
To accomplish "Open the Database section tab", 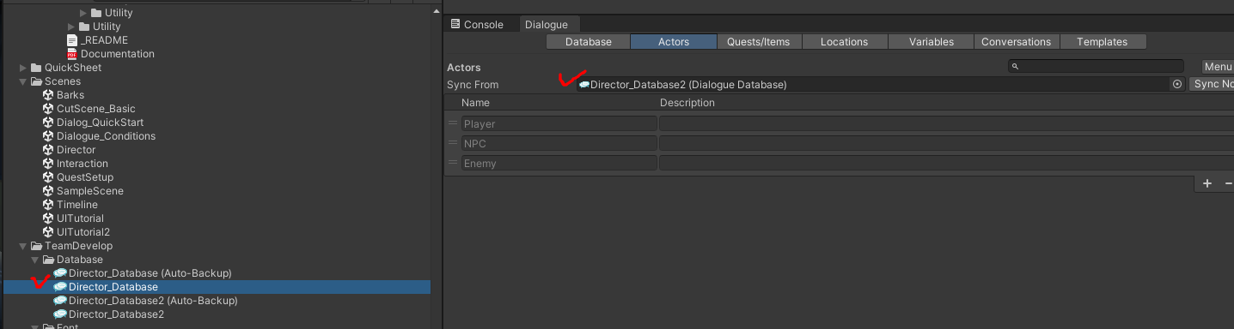I will pyautogui.click(x=589, y=41).
